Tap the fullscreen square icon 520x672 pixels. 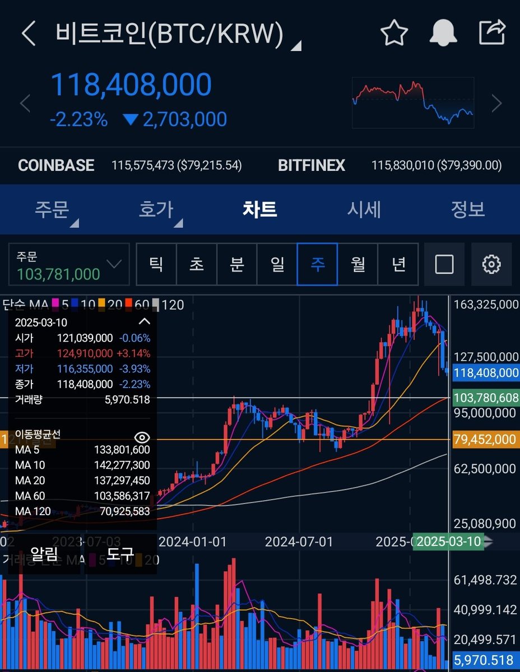444,264
